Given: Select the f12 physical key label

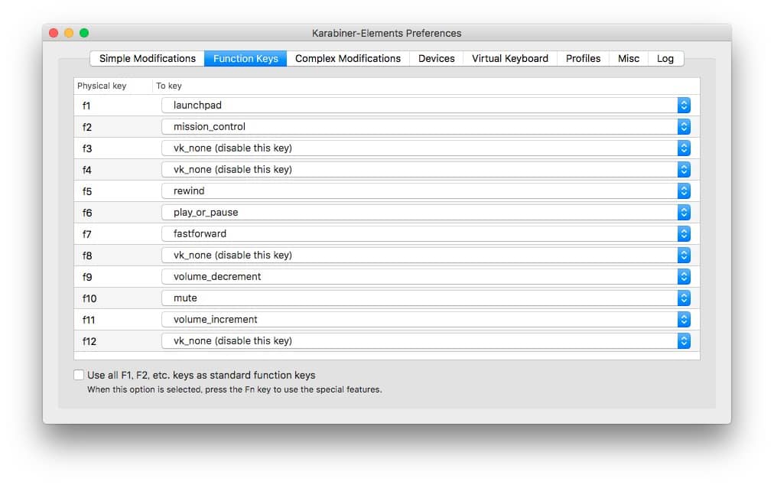Looking at the screenshot, I should (89, 341).
